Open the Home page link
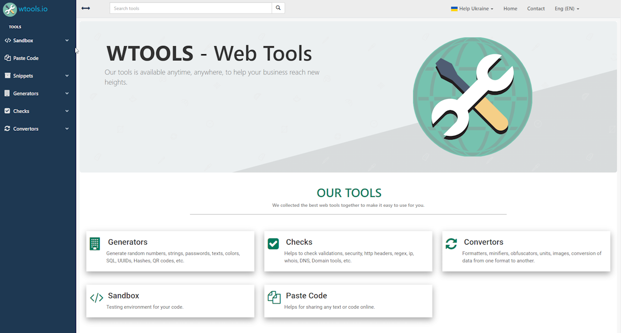 510,9
